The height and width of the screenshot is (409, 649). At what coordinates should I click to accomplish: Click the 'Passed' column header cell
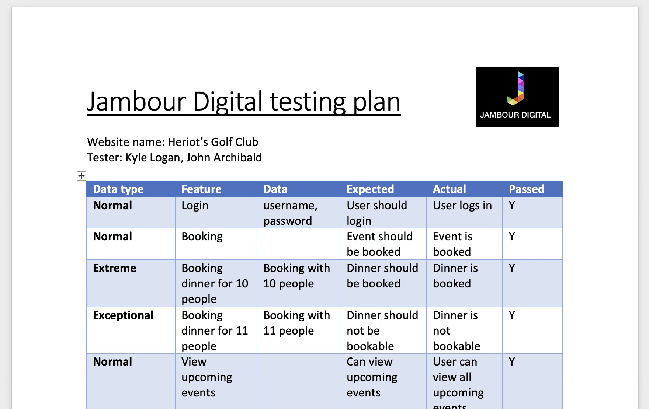[527, 189]
